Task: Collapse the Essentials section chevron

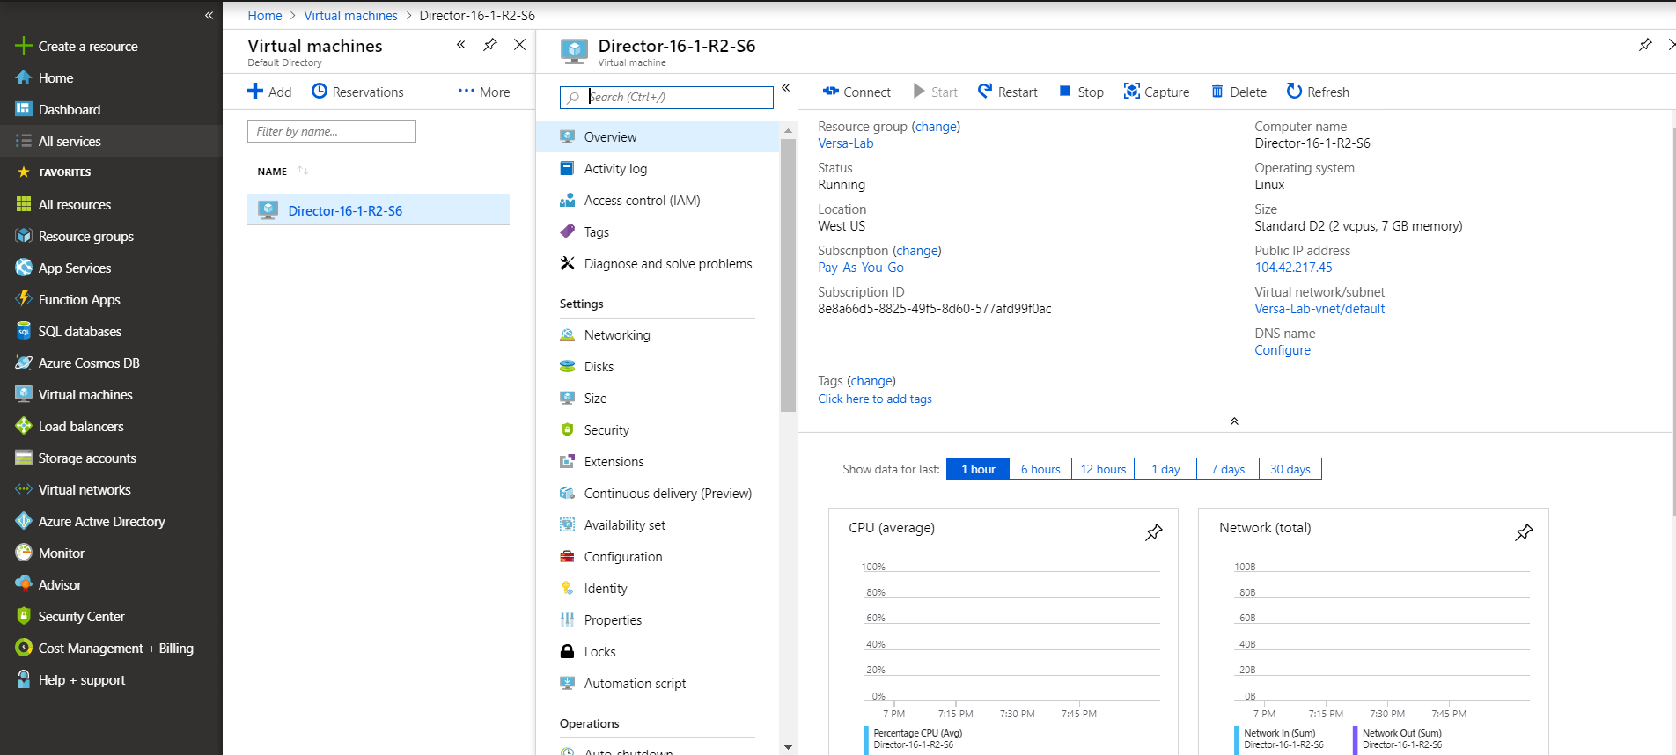Action: 1234,421
